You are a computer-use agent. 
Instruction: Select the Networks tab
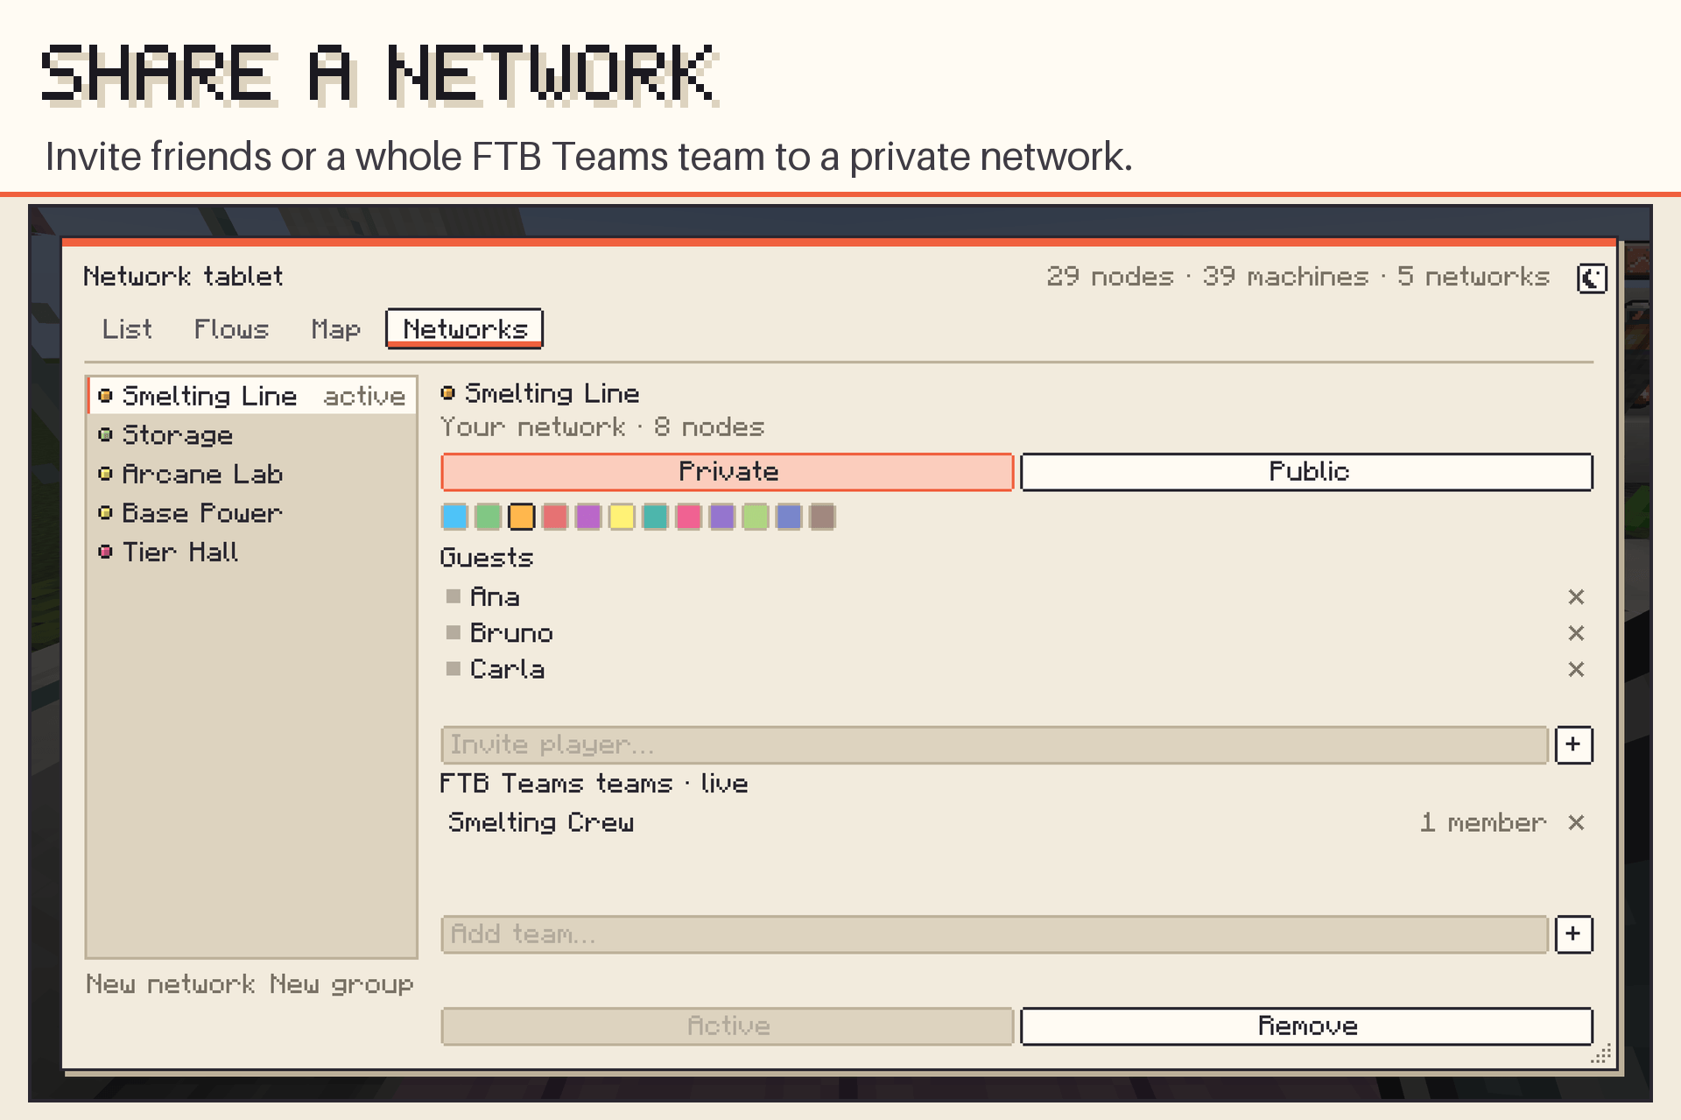point(465,329)
